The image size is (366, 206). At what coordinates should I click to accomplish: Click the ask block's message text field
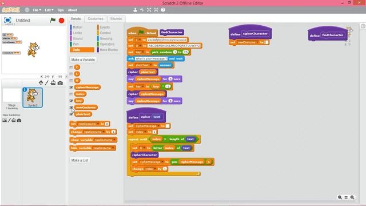(x=151, y=58)
